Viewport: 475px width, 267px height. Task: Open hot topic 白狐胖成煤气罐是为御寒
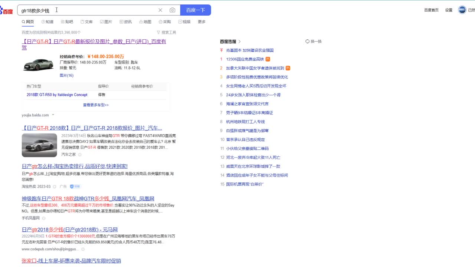tap(247, 131)
